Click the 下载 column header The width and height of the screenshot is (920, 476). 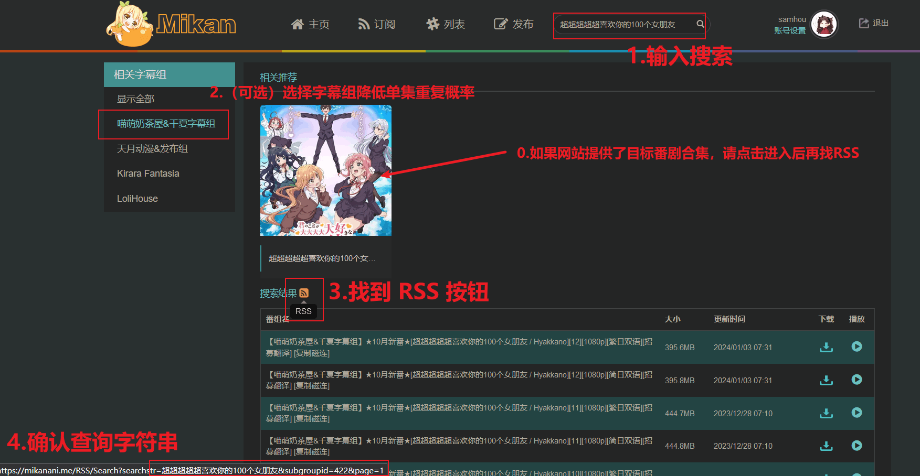[x=826, y=319]
